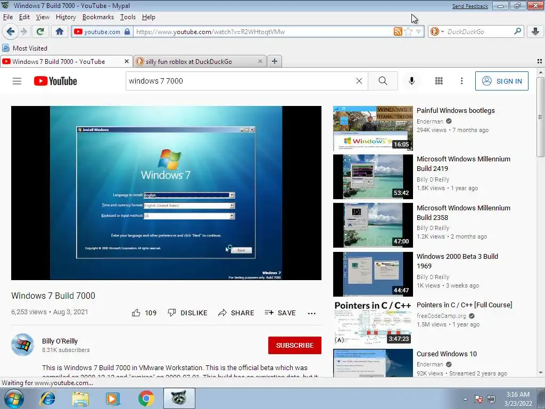Open the View menu
Image resolution: width=545 pixels, height=409 pixels.
pos(43,17)
